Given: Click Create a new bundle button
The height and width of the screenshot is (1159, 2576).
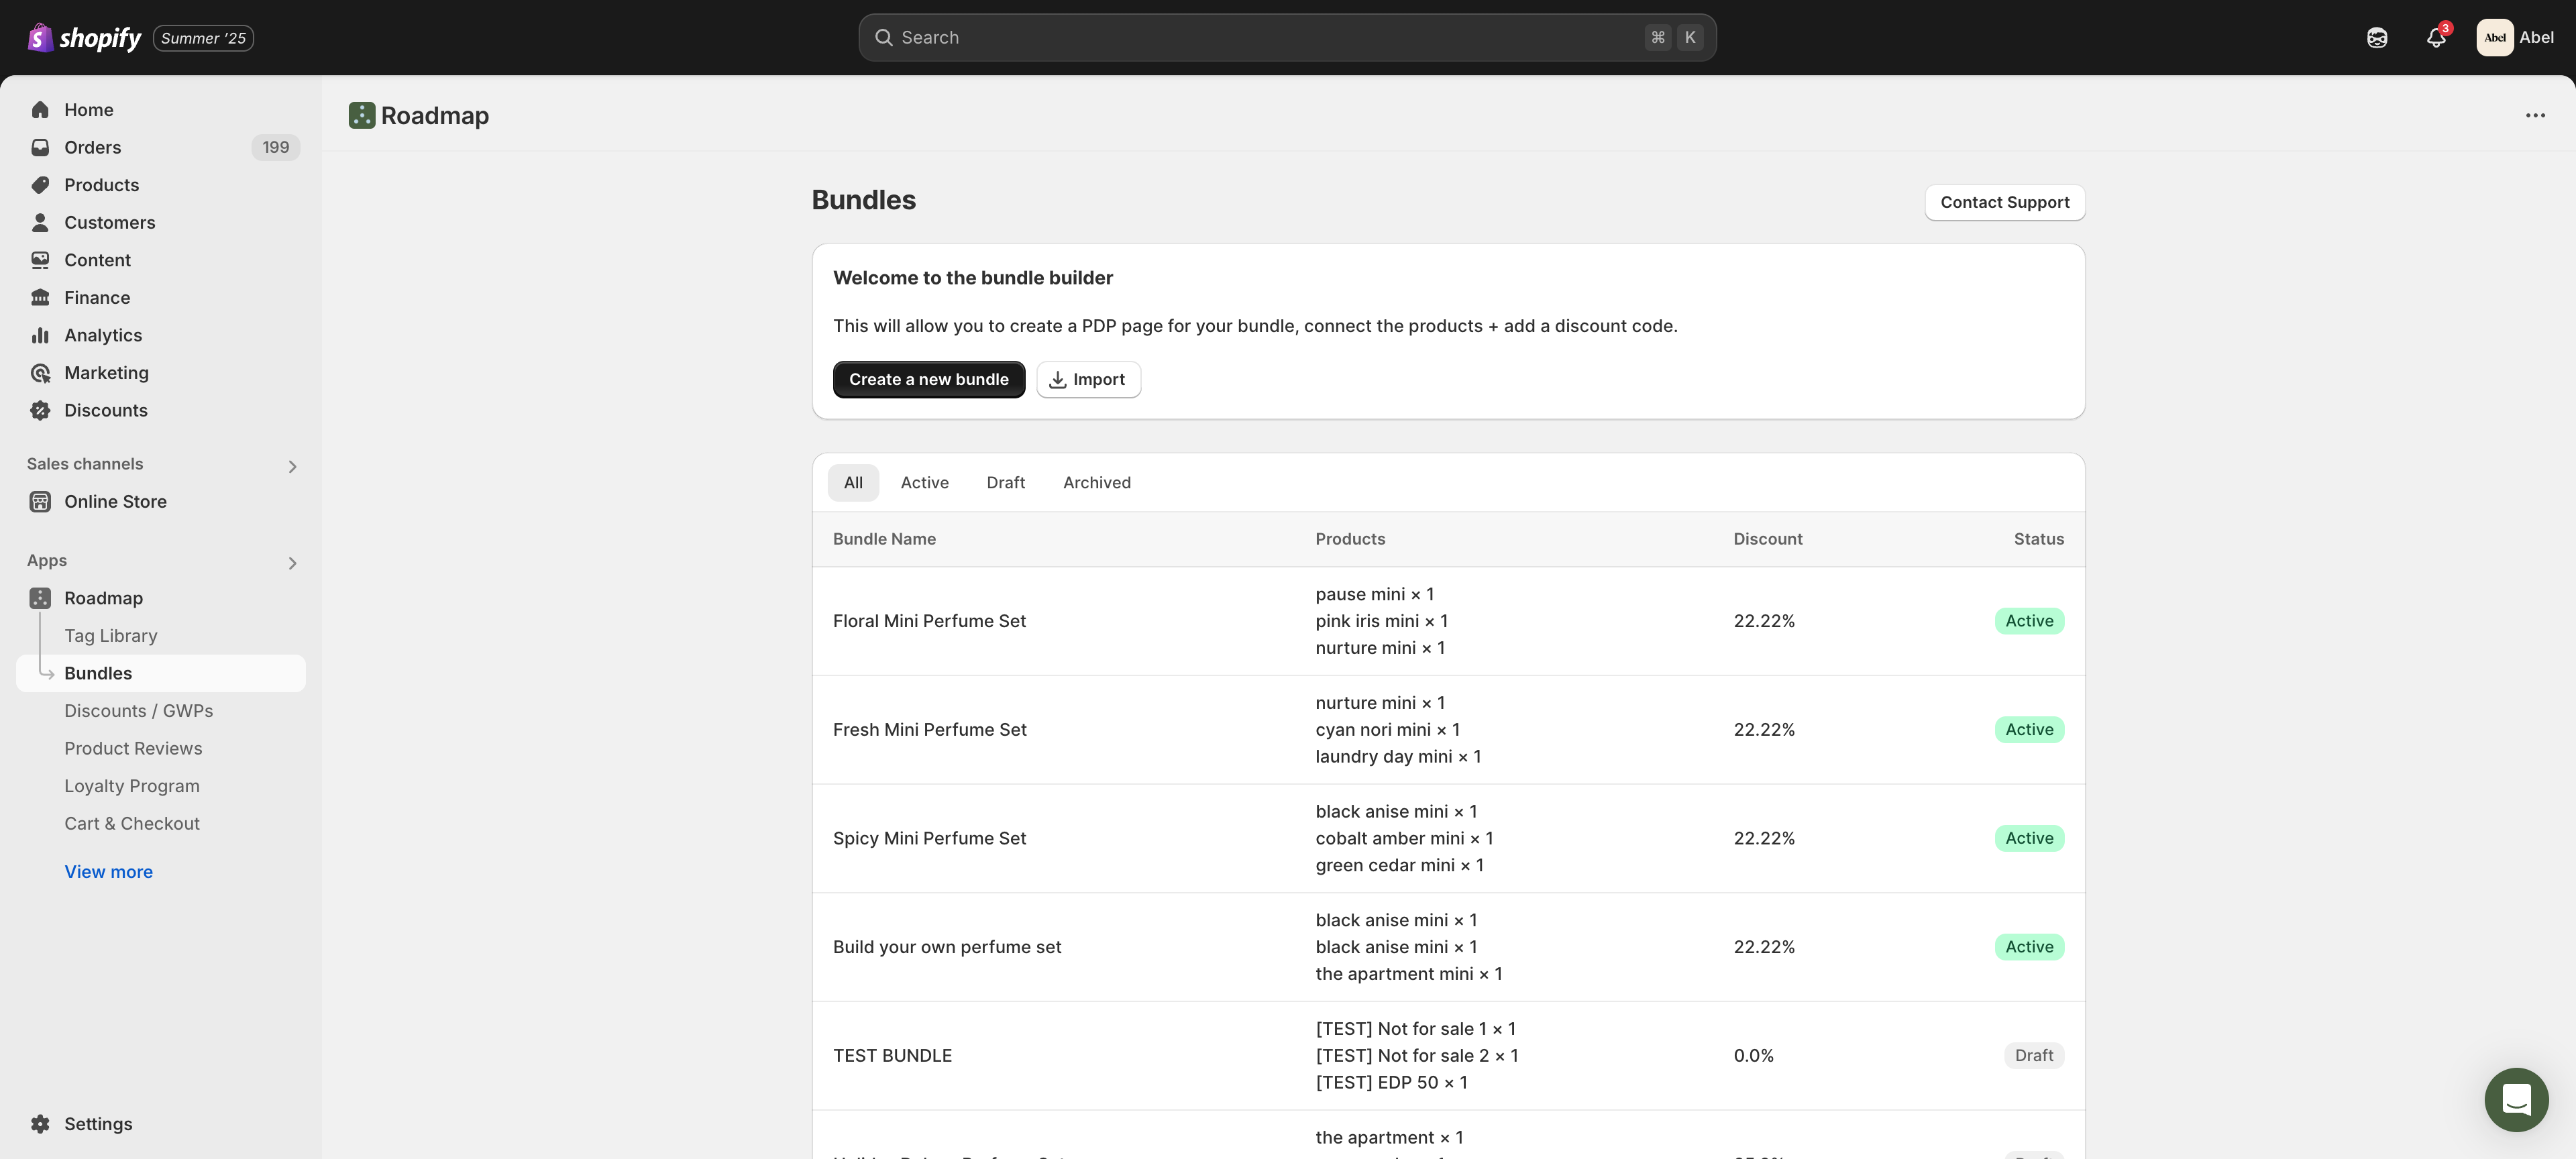Looking at the screenshot, I should click(x=928, y=380).
